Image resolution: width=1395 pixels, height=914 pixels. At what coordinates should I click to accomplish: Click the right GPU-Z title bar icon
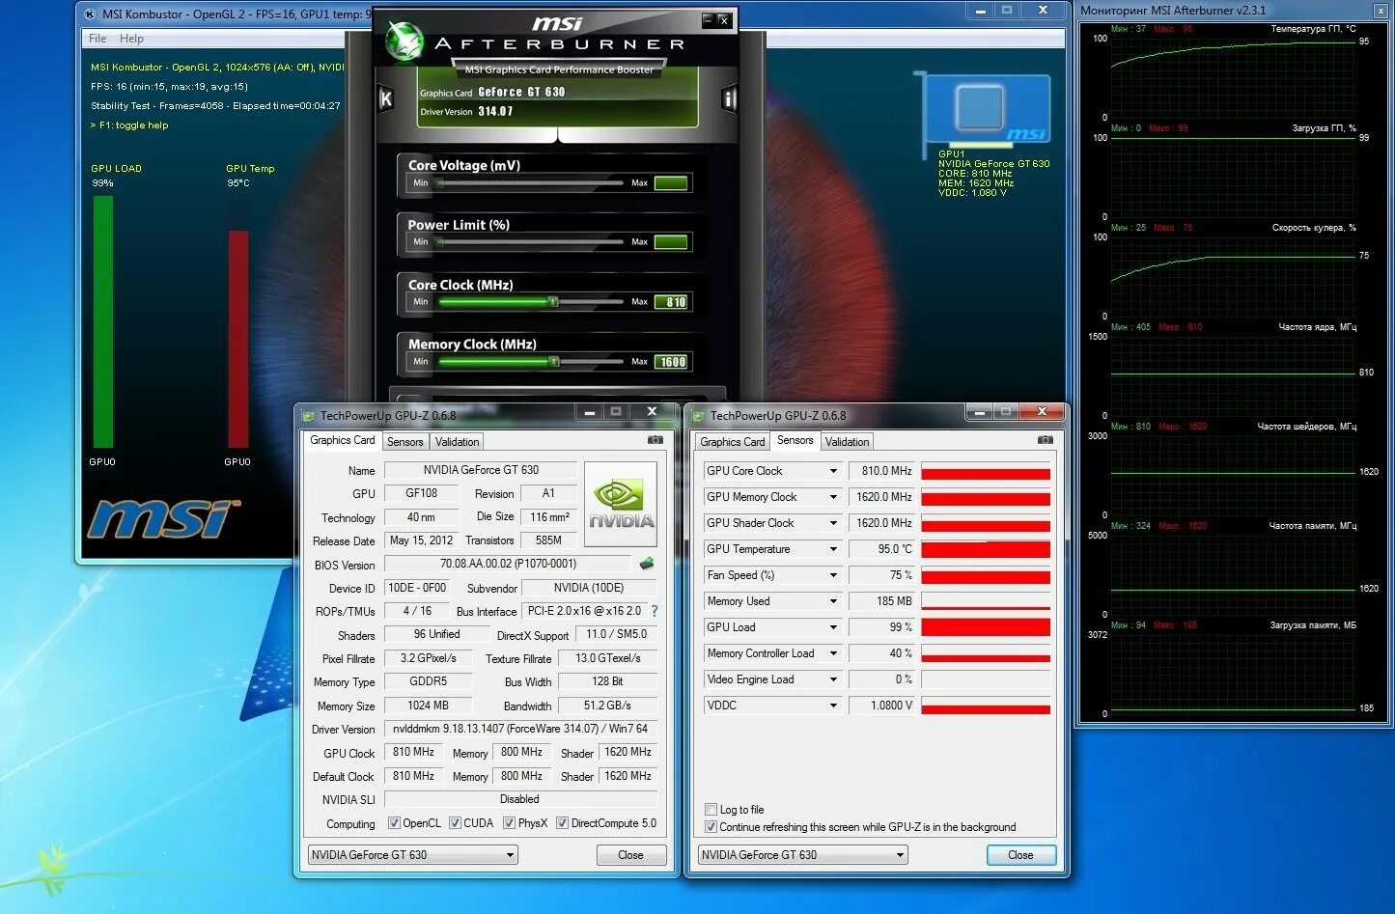(699, 416)
